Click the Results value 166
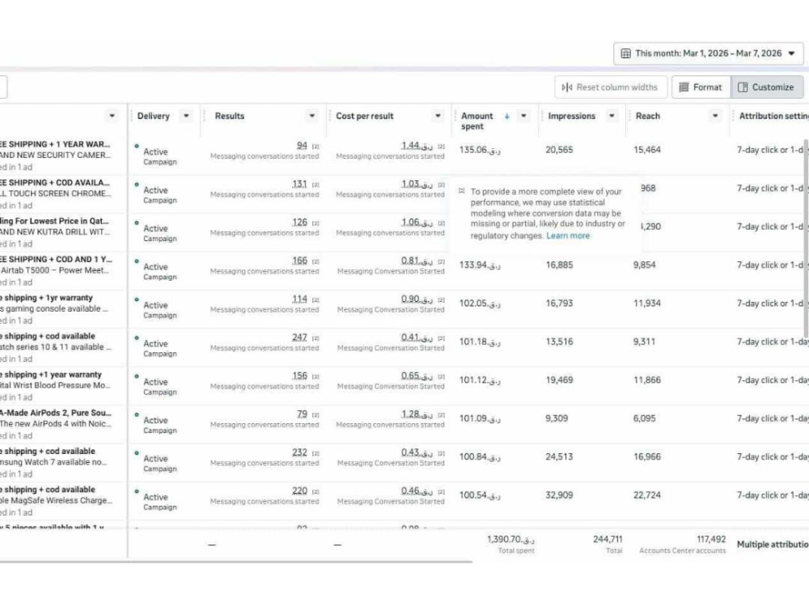This screenshot has height=607, width=809. click(299, 261)
